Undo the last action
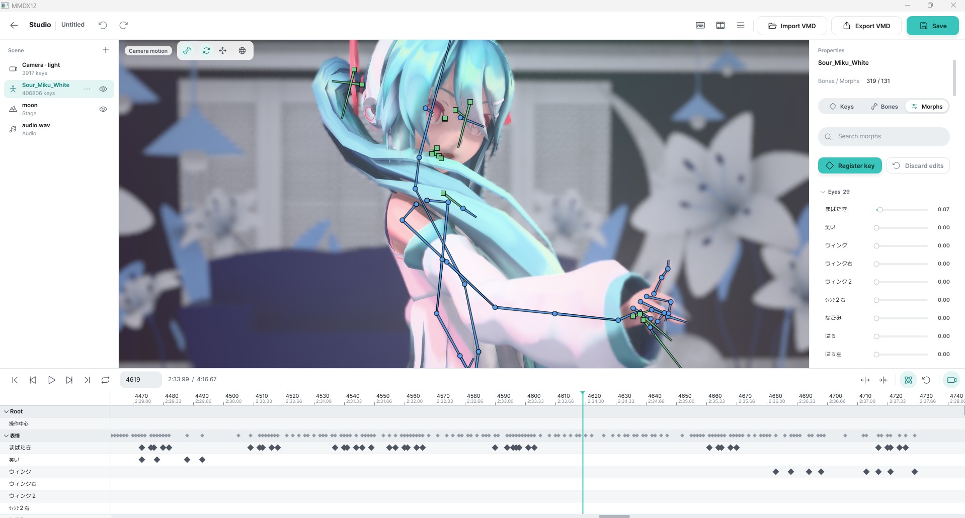Screen dimensions: 965x518 (103, 25)
